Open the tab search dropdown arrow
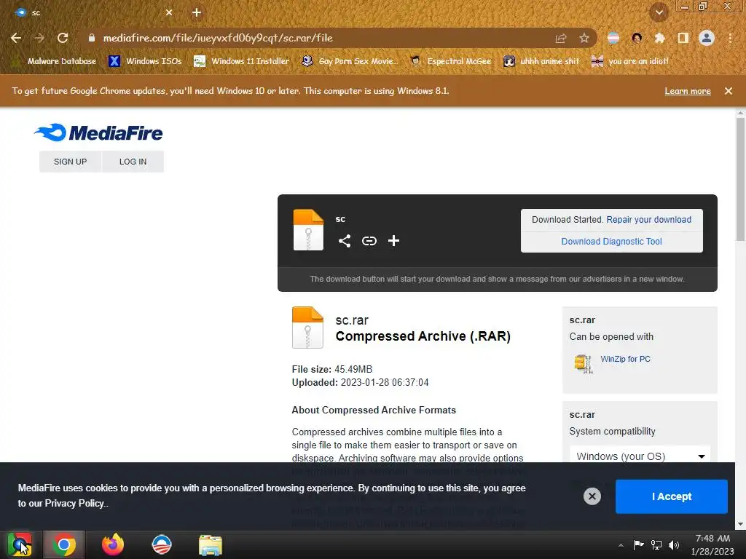Viewport: 746px width, 559px height. [x=659, y=13]
